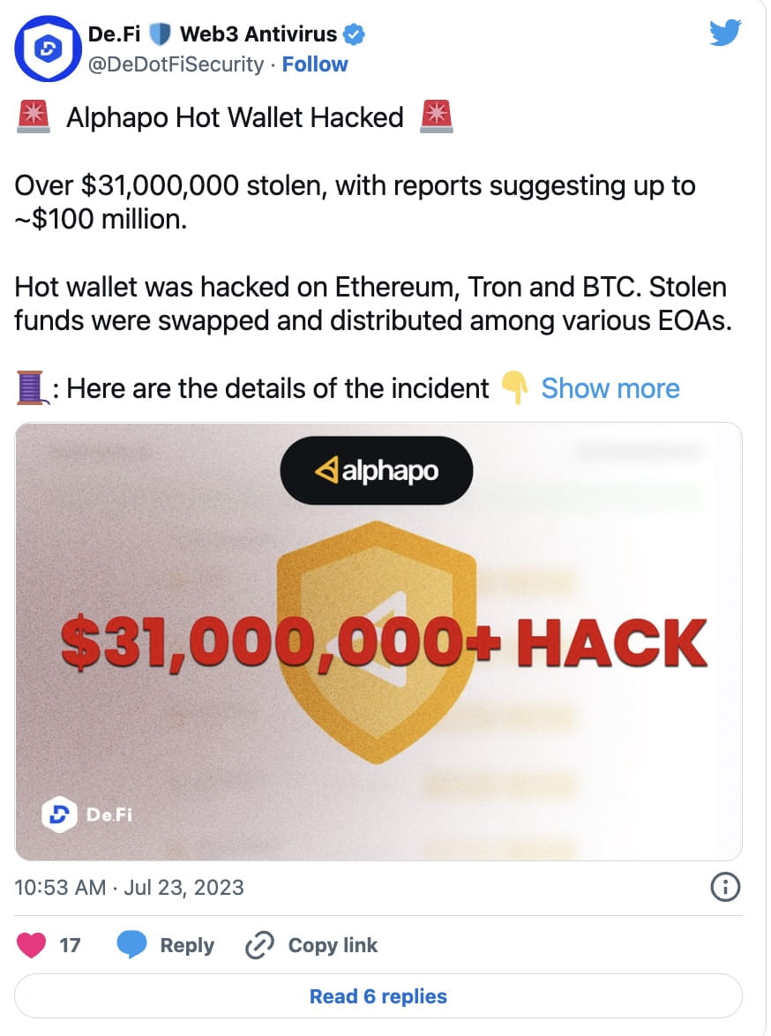Click the Copy link chain icon
Screen dimensions: 771x1036
[258, 944]
